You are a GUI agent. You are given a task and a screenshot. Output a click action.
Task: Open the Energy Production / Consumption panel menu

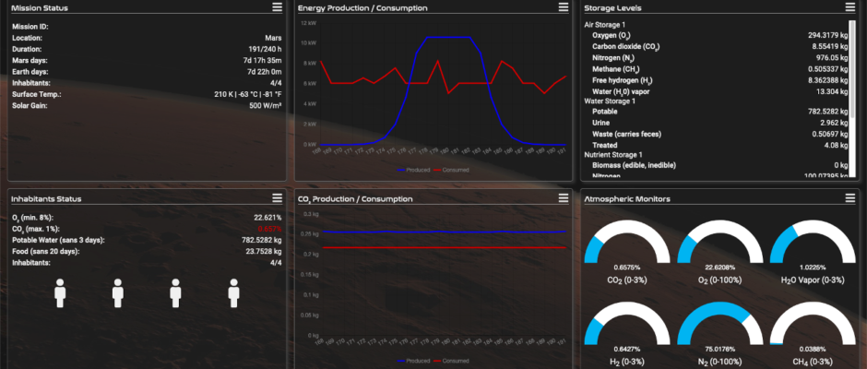click(564, 7)
